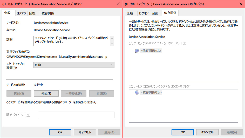The image size is (245, 138).
Task: Select the 依存関係なし icon in the upper dependency list
Action: (137, 51)
